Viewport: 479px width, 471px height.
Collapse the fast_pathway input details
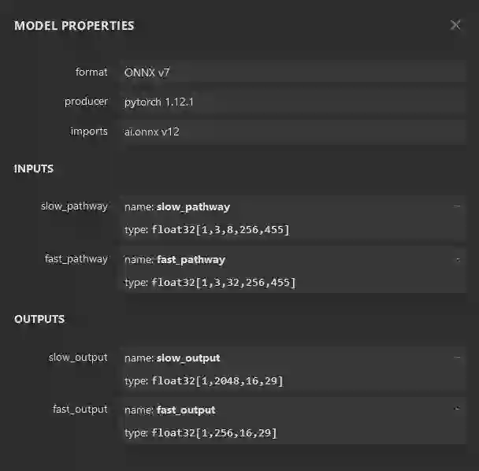(457, 258)
